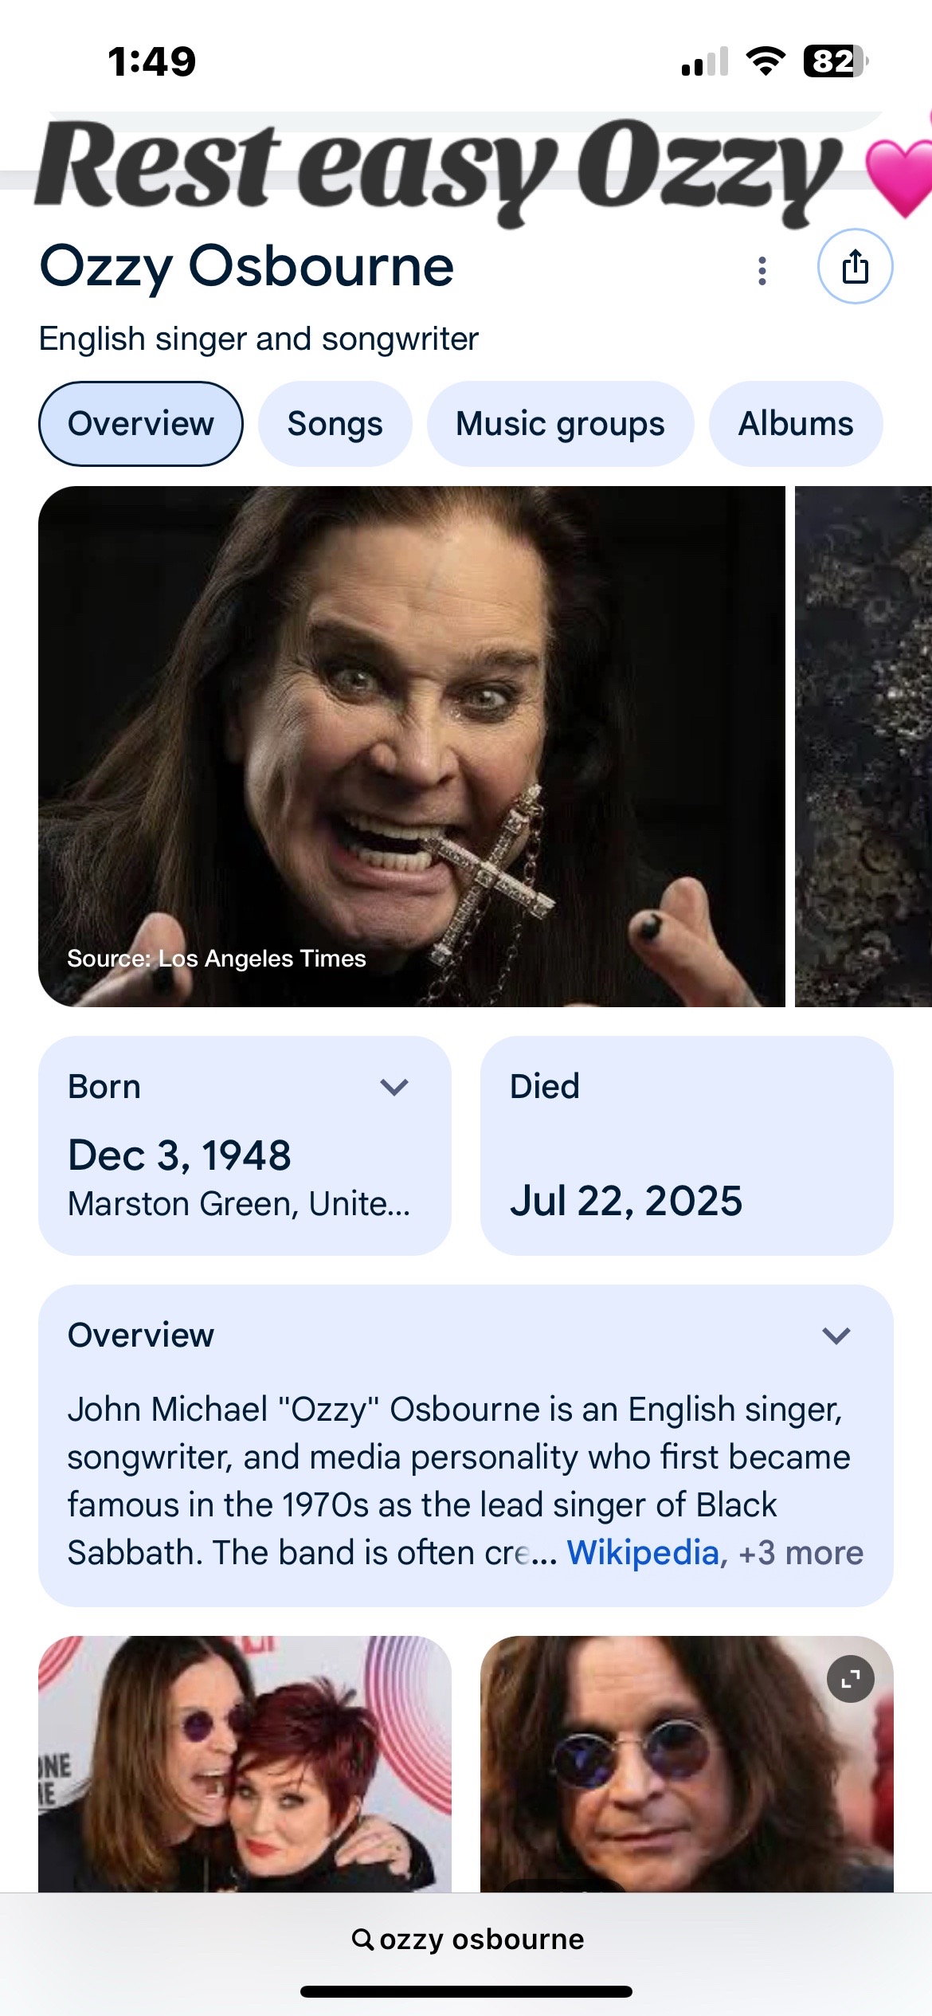
Task: Open the Albums tab
Action: [796, 424]
